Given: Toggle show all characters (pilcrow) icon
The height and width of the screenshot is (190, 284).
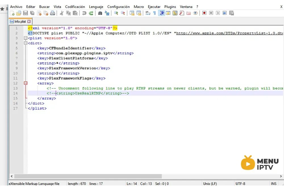Looking at the screenshot, I should click(x=154, y=13).
